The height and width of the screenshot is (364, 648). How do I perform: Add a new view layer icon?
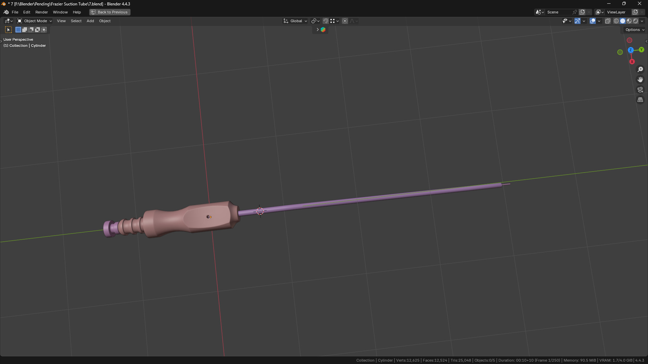635,12
